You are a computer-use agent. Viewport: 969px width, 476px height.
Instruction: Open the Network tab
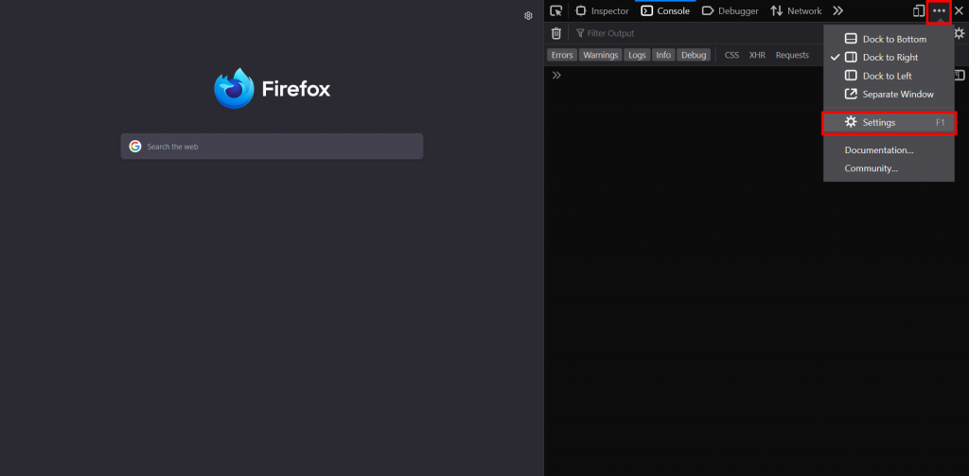click(796, 10)
